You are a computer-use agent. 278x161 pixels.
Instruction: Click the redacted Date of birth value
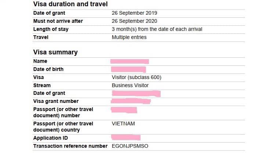[x=128, y=69]
